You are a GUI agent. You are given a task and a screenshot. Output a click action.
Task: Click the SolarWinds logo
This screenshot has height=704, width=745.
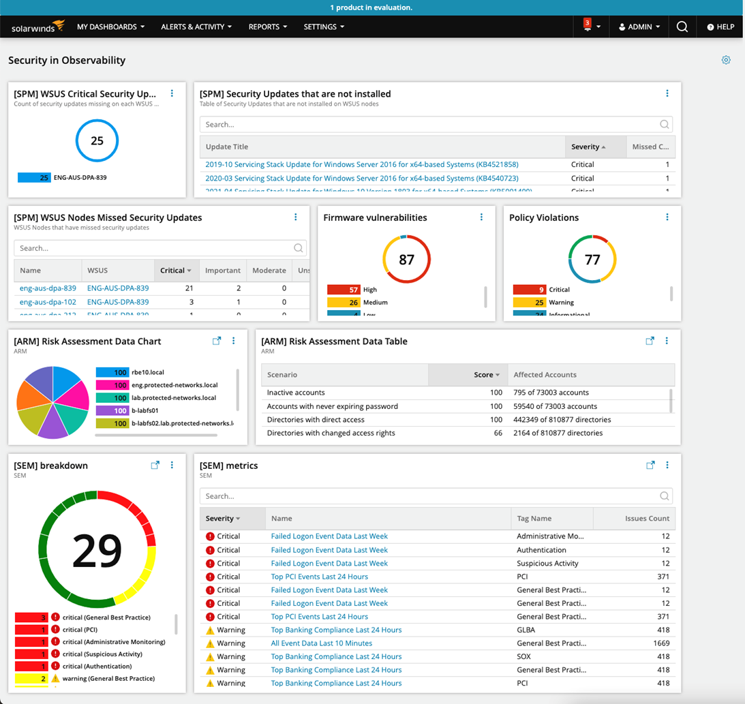[37, 27]
